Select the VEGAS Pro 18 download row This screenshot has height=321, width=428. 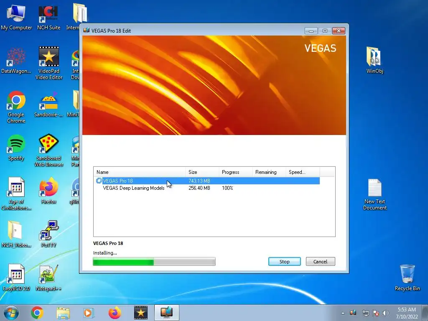point(207,181)
